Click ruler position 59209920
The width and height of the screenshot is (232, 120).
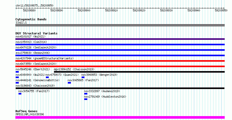[x=139, y=10]
